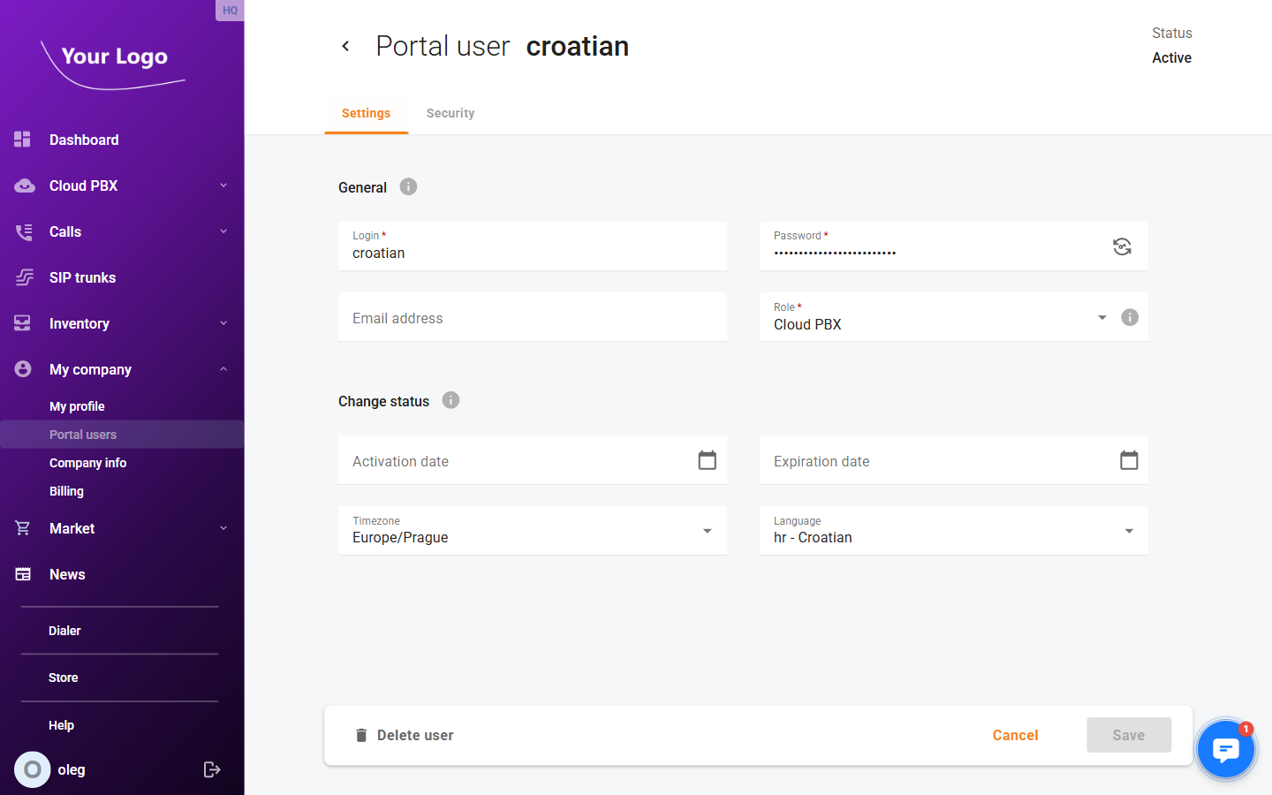Click the General section info icon
The height and width of the screenshot is (795, 1272).
click(407, 186)
